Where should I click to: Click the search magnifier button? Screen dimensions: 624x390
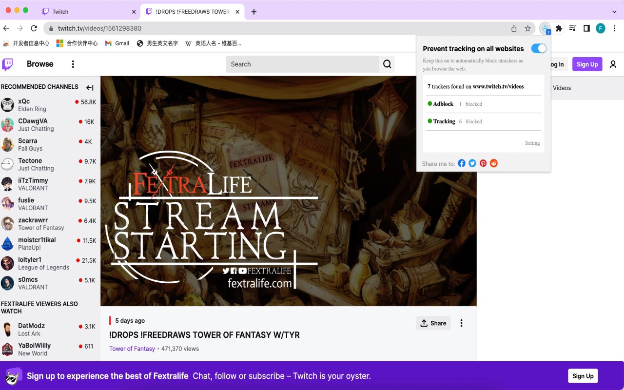(x=387, y=64)
